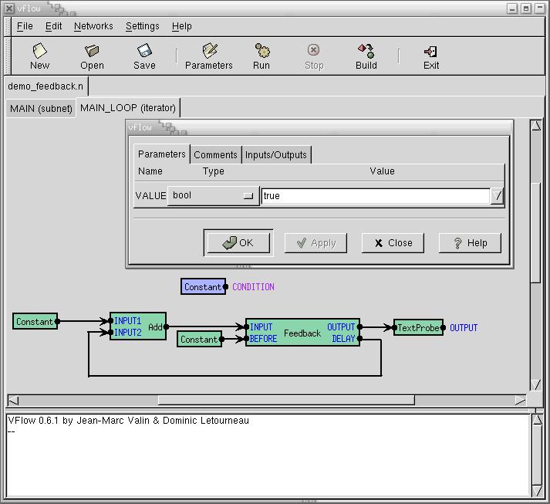This screenshot has height=504, width=550.
Task: Click the canvas vertical scrollbar up arrow
Action: click(x=535, y=126)
